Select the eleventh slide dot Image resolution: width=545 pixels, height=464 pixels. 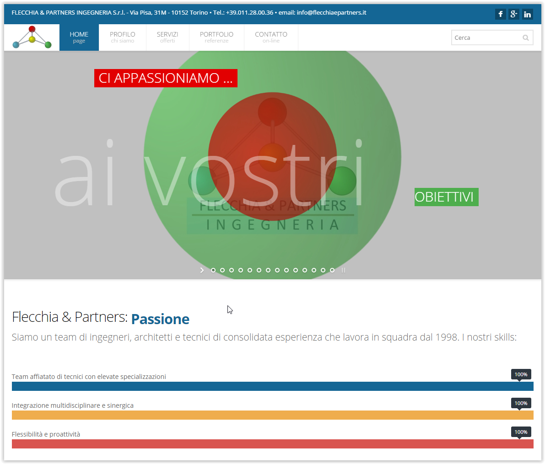tap(305, 270)
